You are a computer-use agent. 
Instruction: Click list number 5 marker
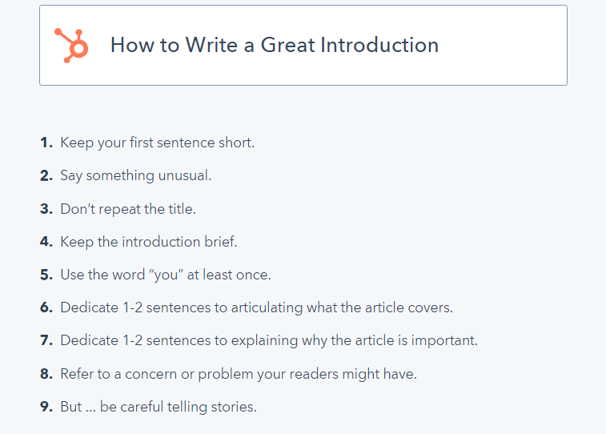point(46,275)
